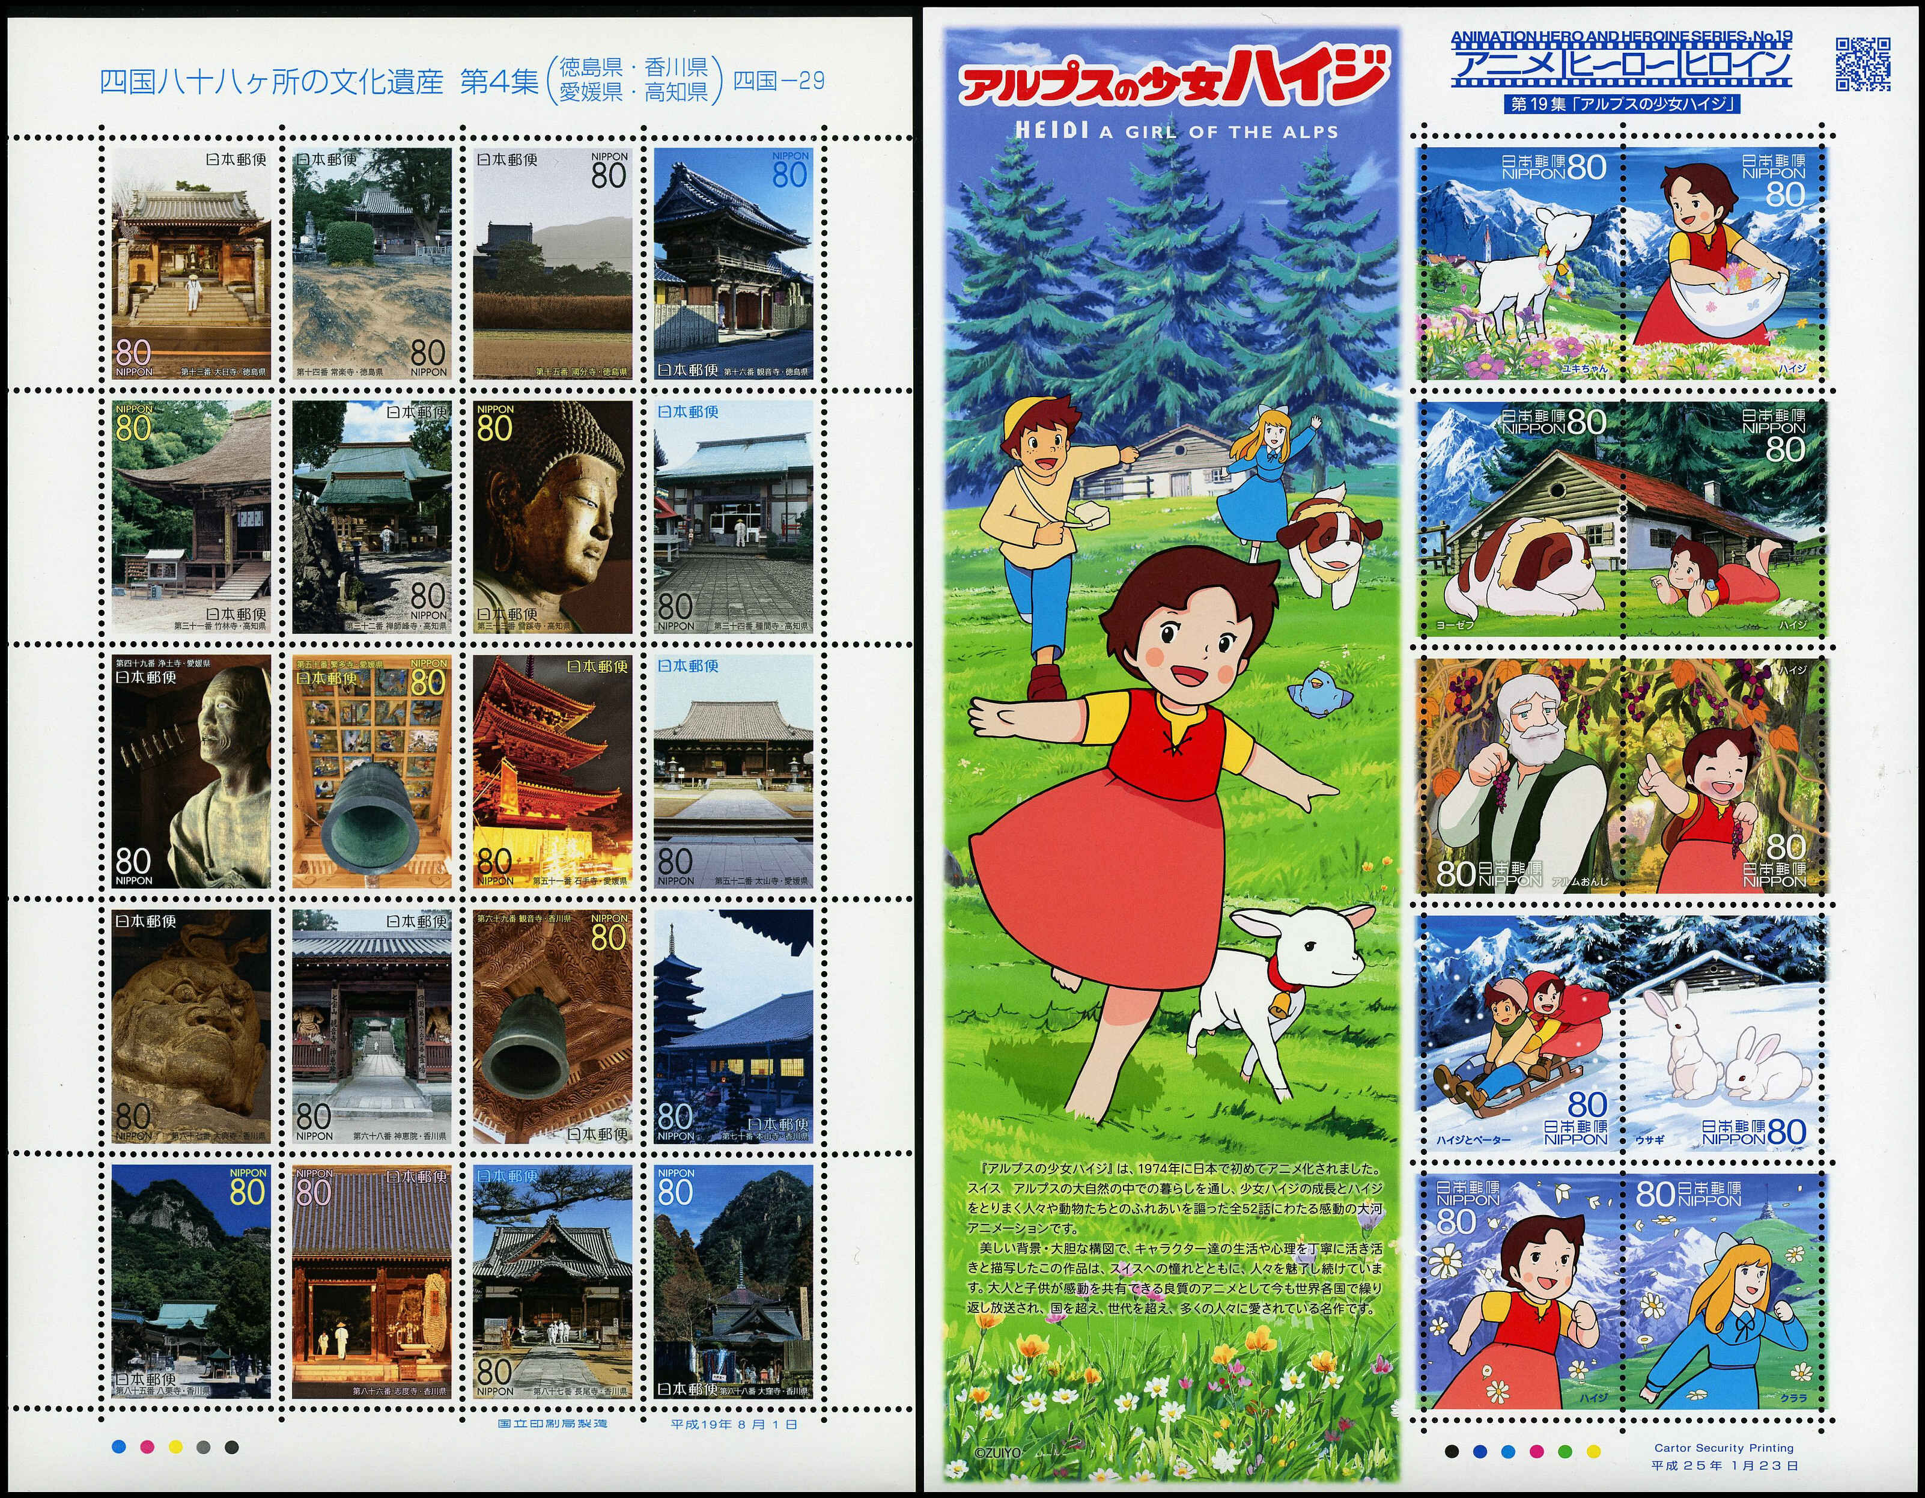
Task: Click the gray color dot on the Shikoku sheet
Action: pos(204,1447)
